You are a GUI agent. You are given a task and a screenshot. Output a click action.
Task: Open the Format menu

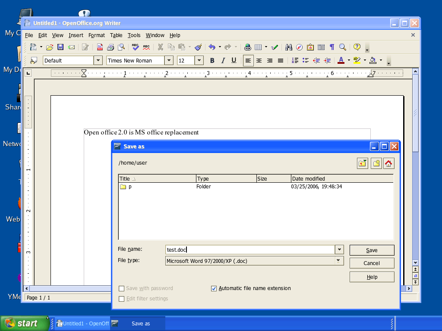coord(97,35)
